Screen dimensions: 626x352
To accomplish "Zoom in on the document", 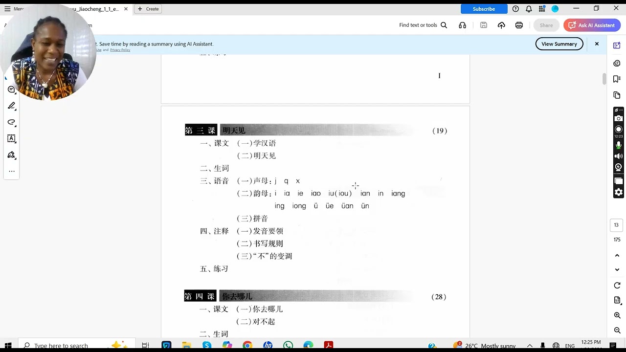I will coord(617,315).
